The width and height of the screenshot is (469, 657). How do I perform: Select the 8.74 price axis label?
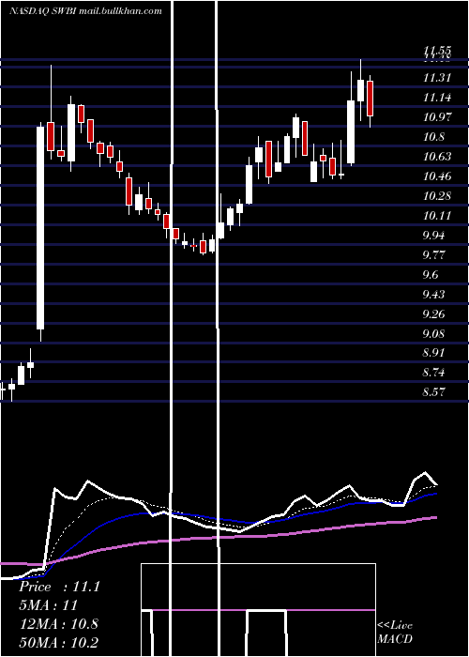pos(433,373)
